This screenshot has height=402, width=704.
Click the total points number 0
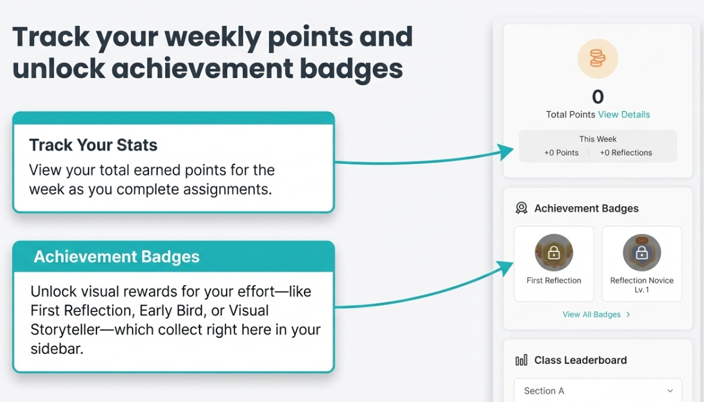coord(598,97)
